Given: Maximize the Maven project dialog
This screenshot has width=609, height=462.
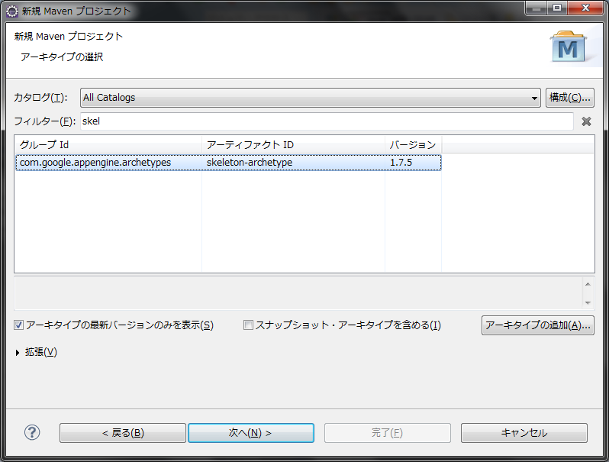Looking at the screenshot, I should point(557,8).
